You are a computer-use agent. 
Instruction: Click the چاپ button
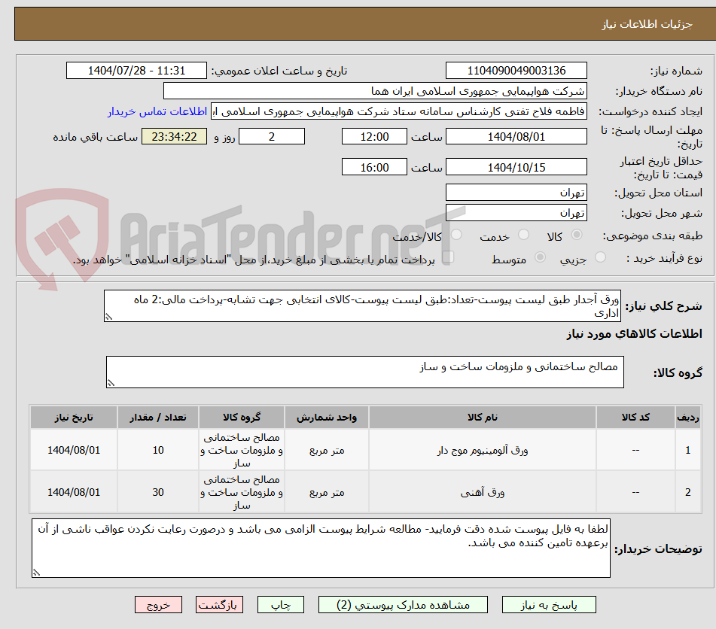pyautogui.click(x=280, y=604)
